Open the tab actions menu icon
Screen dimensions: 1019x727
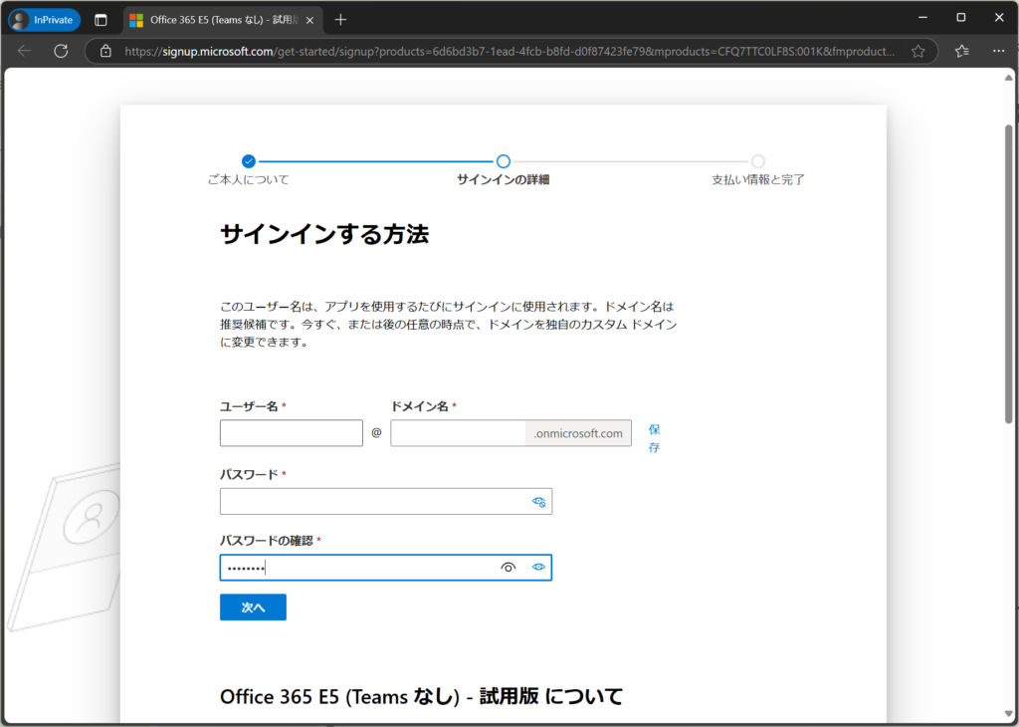point(101,20)
